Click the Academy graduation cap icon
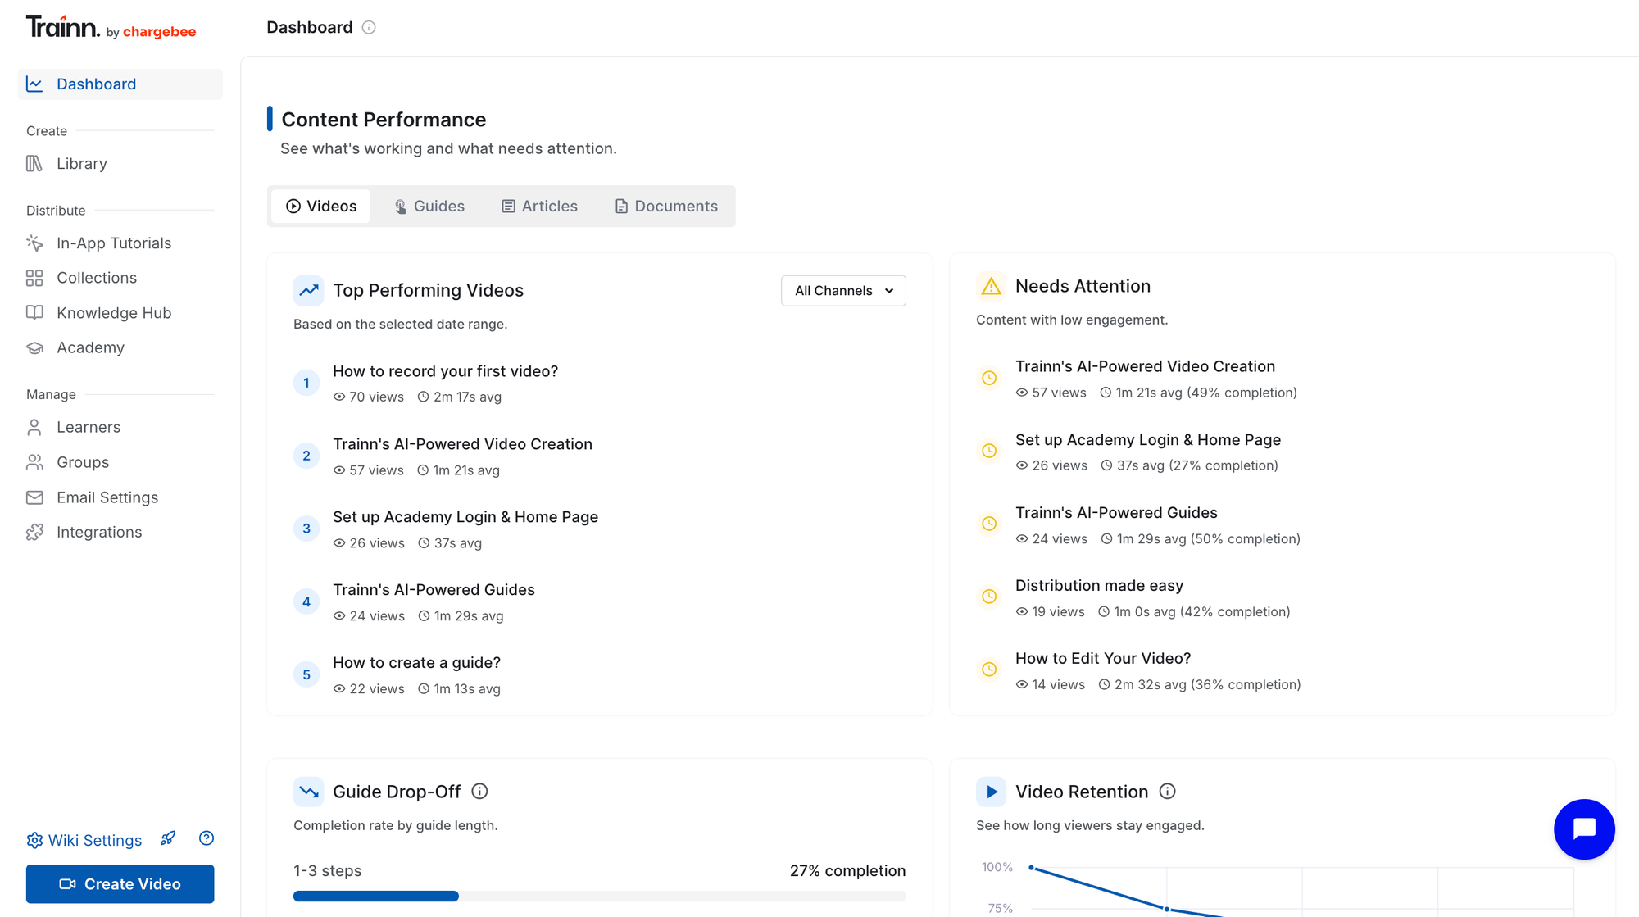 pos(34,347)
